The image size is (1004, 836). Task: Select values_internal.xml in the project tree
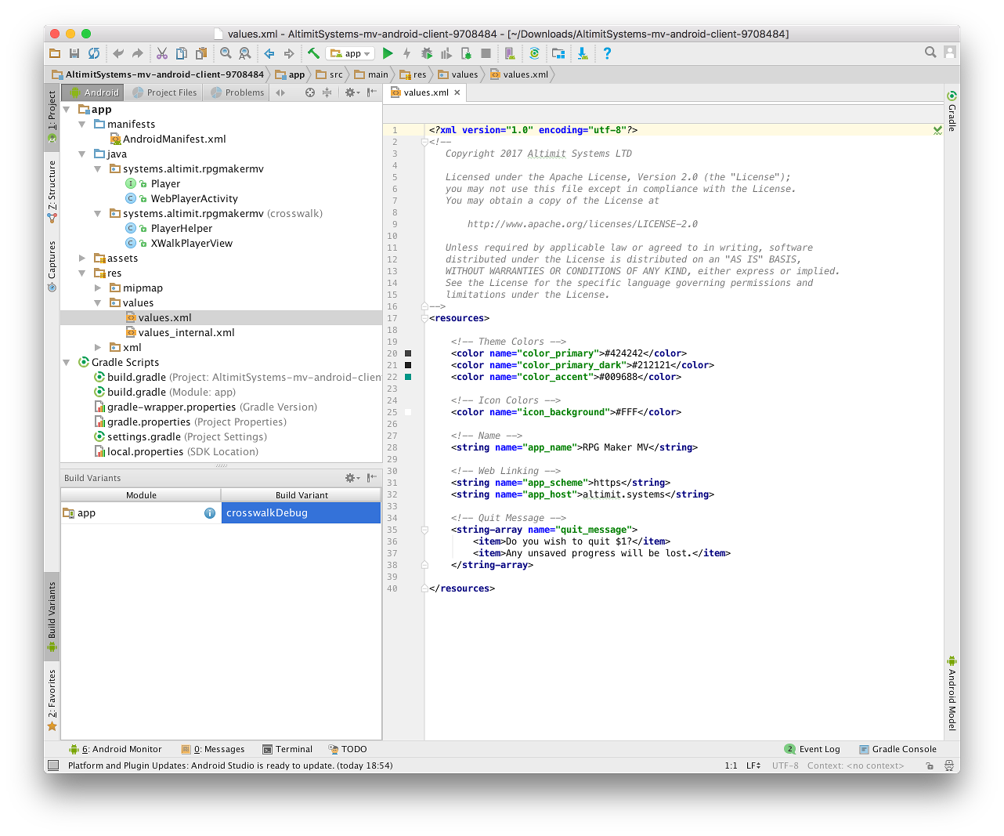pos(186,332)
